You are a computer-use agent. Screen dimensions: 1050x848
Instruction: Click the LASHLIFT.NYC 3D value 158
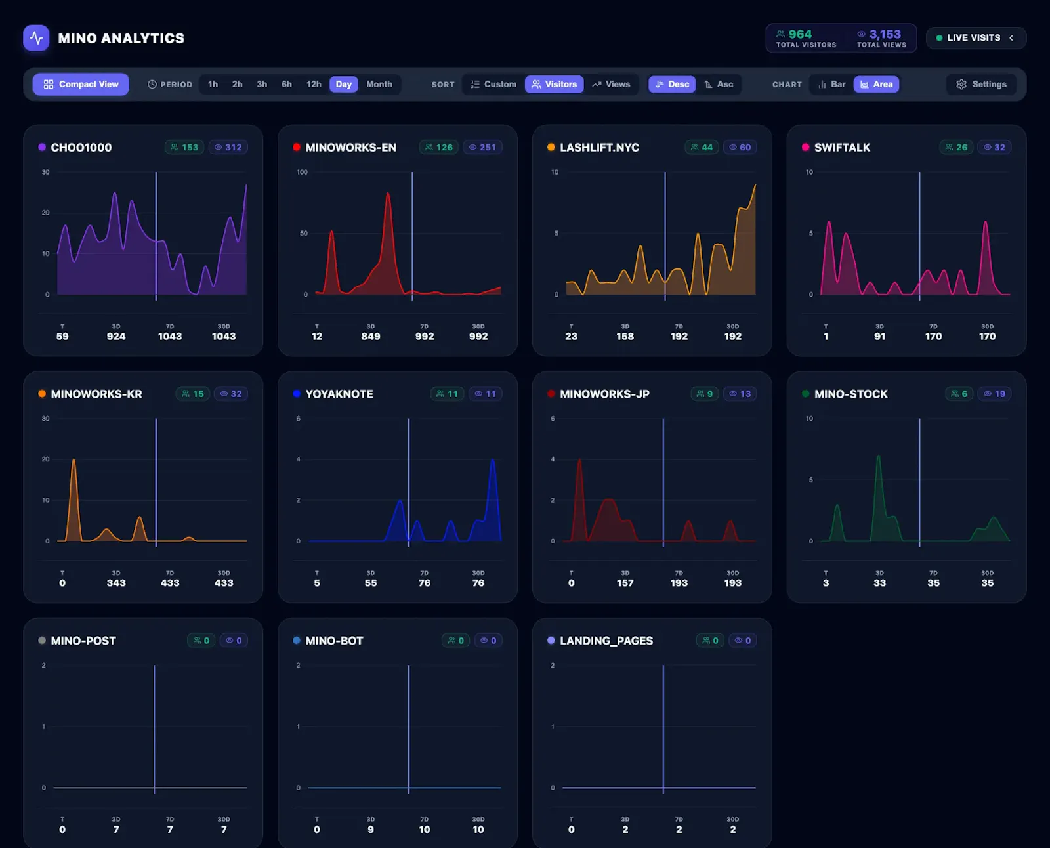point(625,336)
